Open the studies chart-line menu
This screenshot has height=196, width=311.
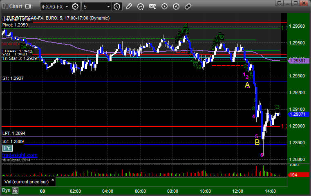[141, 7]
